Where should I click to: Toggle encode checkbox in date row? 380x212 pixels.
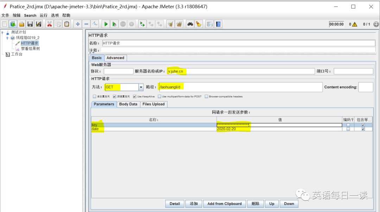[x=348, y=129]
